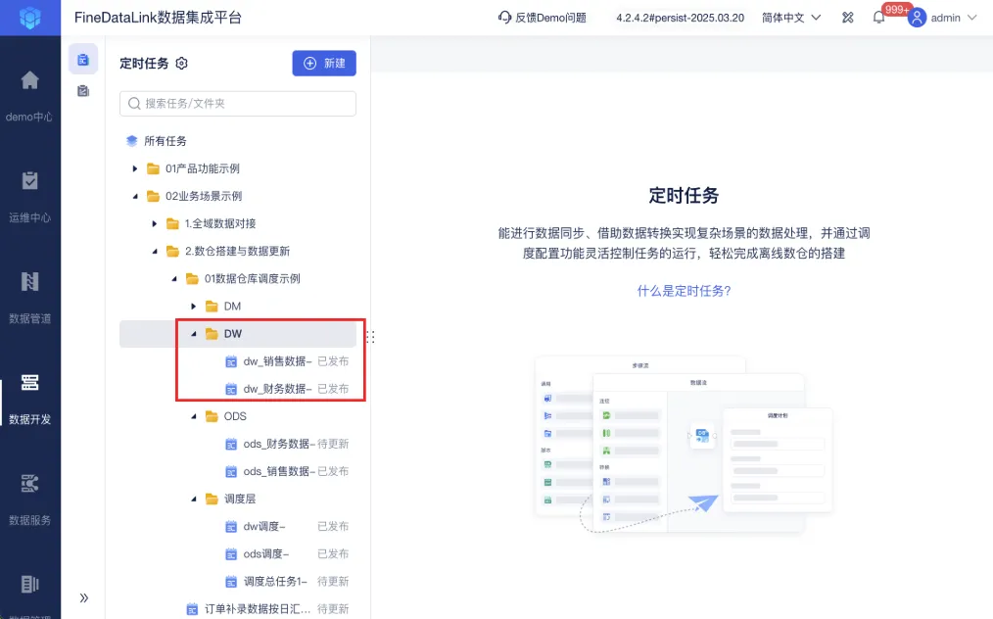This screenshot has width=993, height=619.
Task: Click the tools icon beside language selector
Action: (x=847, y=18)
